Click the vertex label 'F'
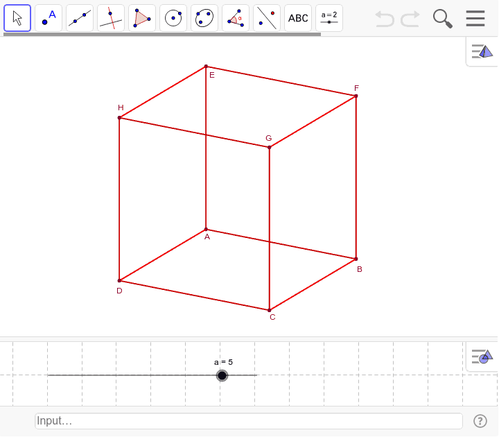 tap(356, 88)
